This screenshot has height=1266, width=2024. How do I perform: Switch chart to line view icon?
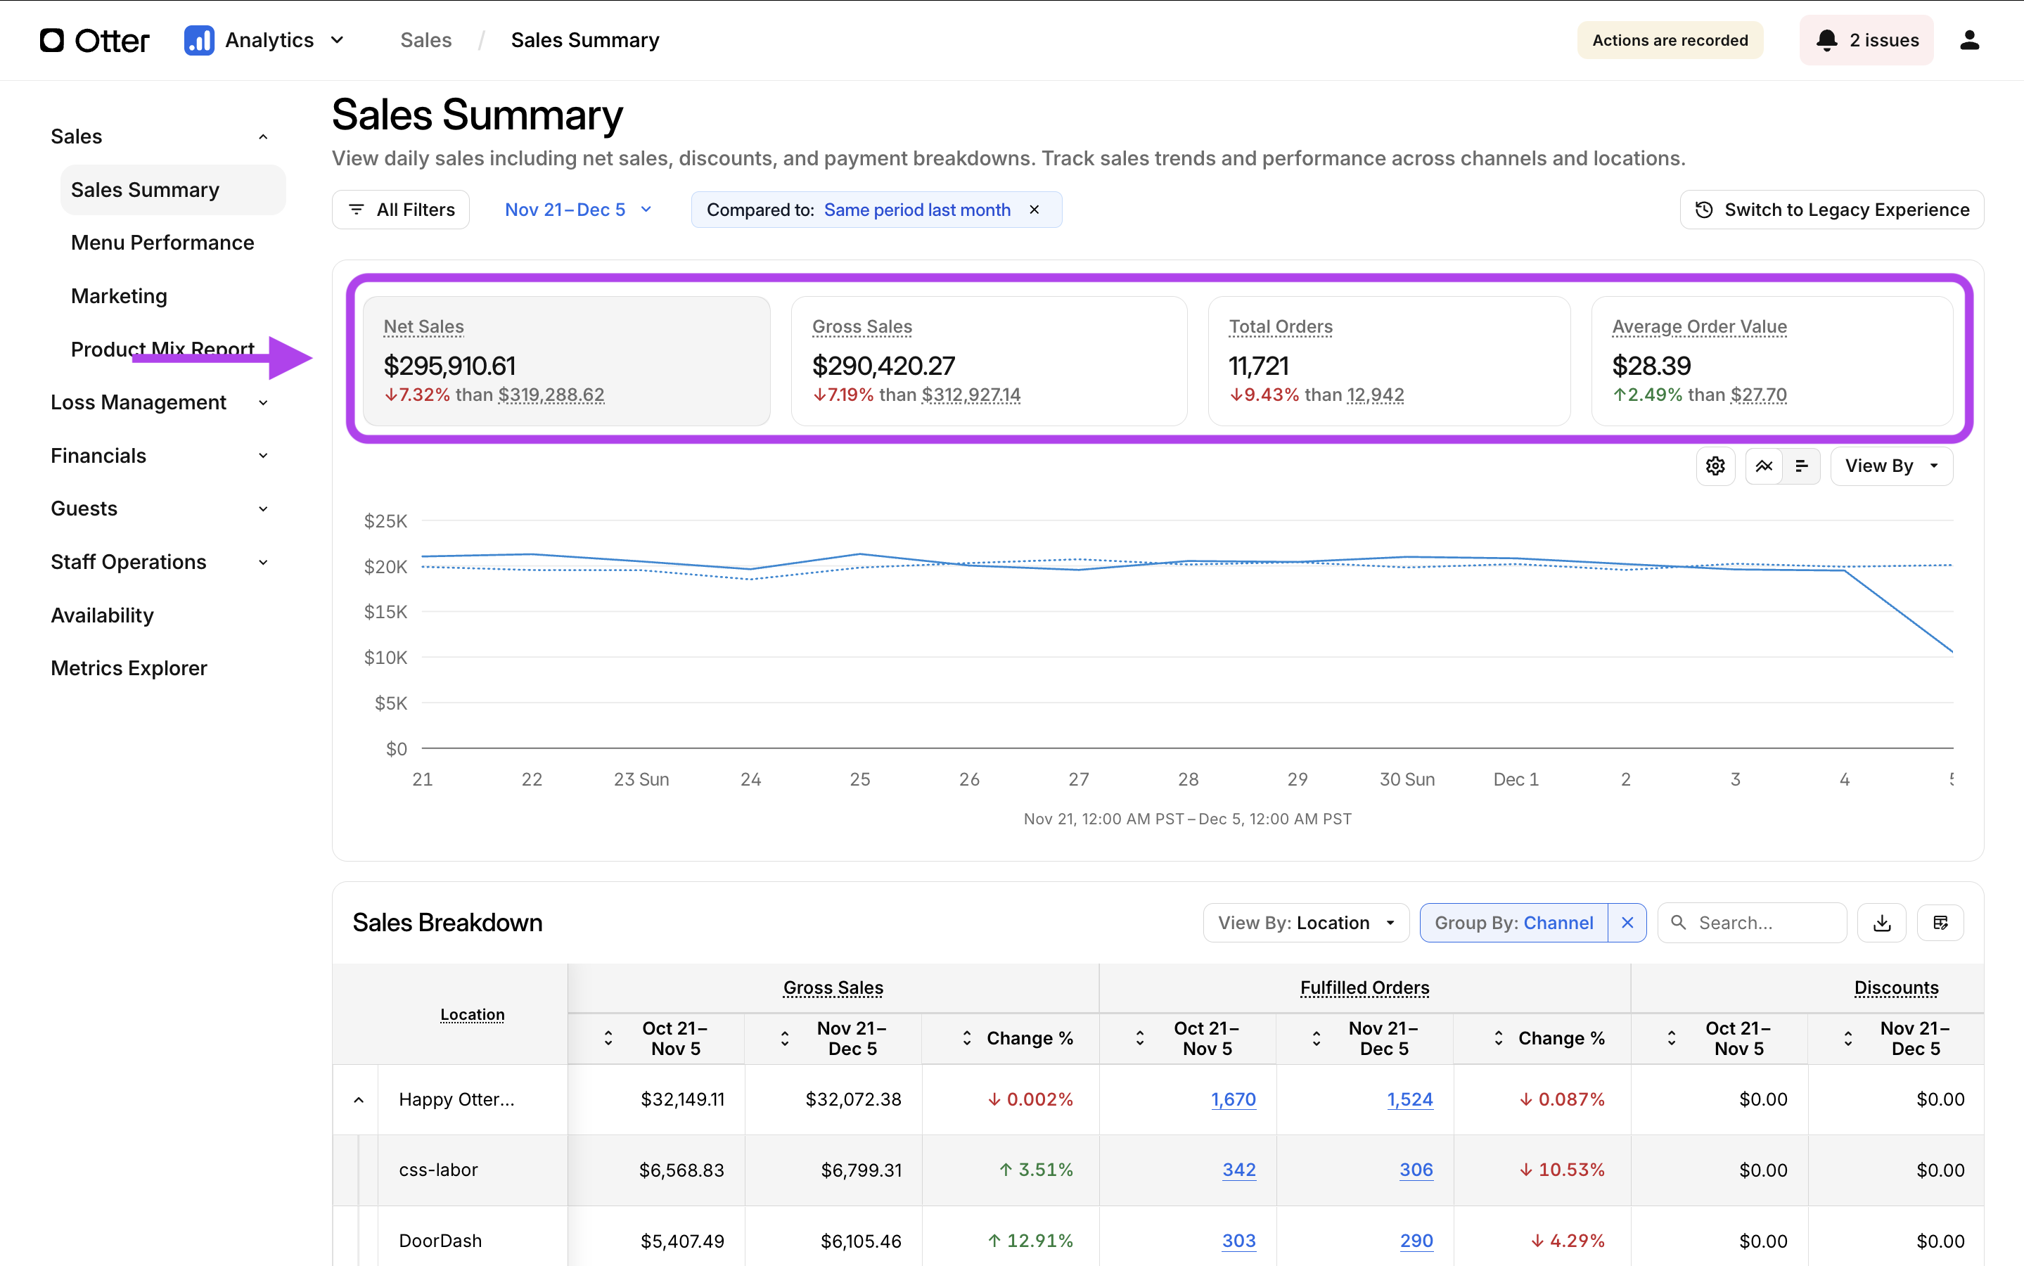coord(1764,466)
